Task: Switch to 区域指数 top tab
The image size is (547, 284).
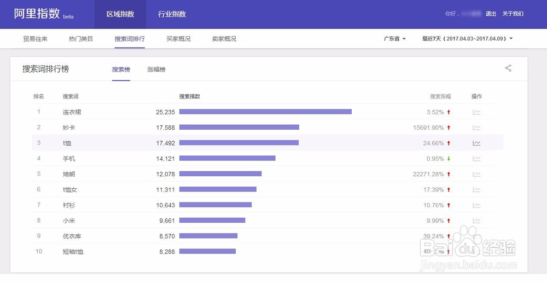Action: click(120, 14)
